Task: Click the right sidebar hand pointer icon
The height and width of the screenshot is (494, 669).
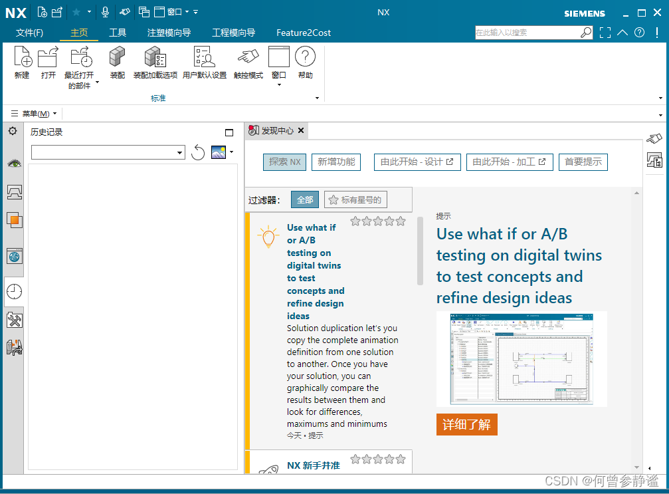Action: [654, 138]
